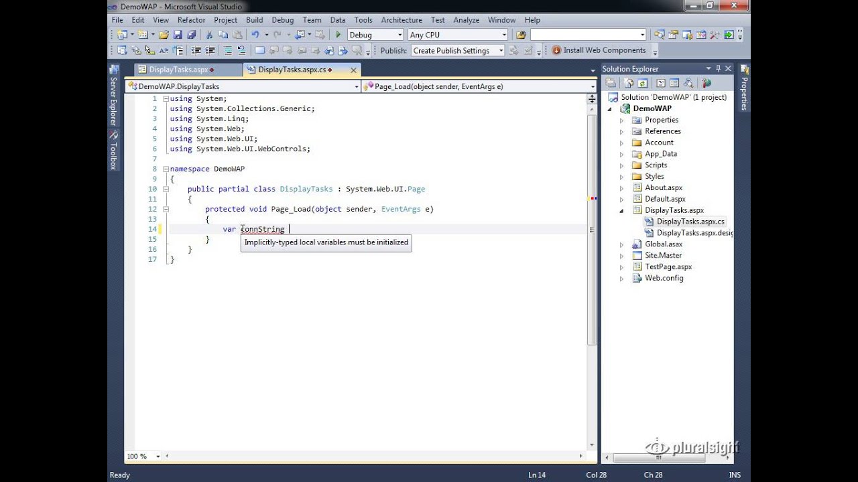This screenshot has width=858, height=482.
Task: Expand the Scripts folder
Action: coord(621,165)
